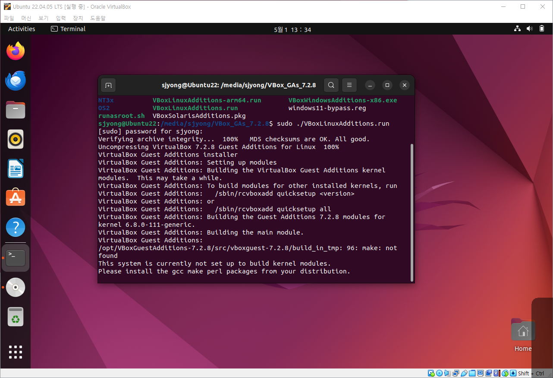Open the Home folder desktop icon
The height and width of the screenshot is (378, 553).
point(523,335)
